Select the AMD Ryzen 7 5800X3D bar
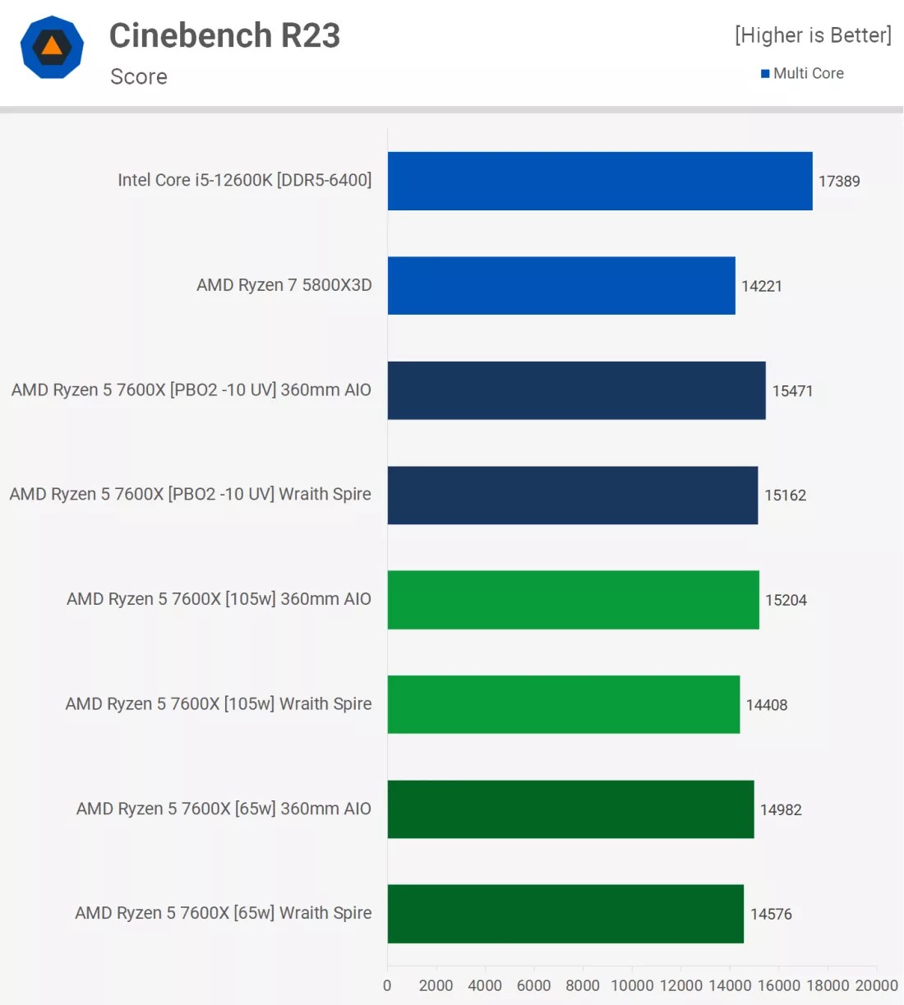 coord(560,285)
